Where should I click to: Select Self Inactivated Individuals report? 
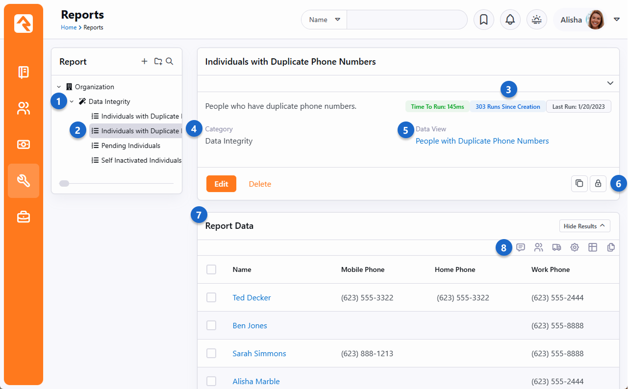tap(141, 160)
